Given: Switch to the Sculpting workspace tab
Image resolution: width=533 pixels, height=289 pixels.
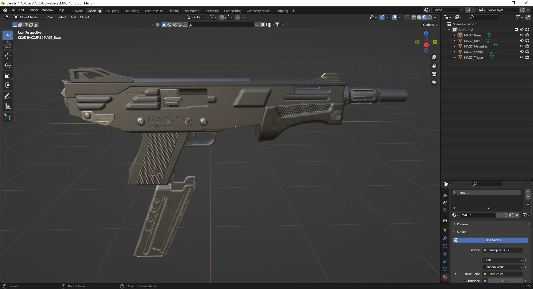Looking at the screenshot, I should point(113,11).
